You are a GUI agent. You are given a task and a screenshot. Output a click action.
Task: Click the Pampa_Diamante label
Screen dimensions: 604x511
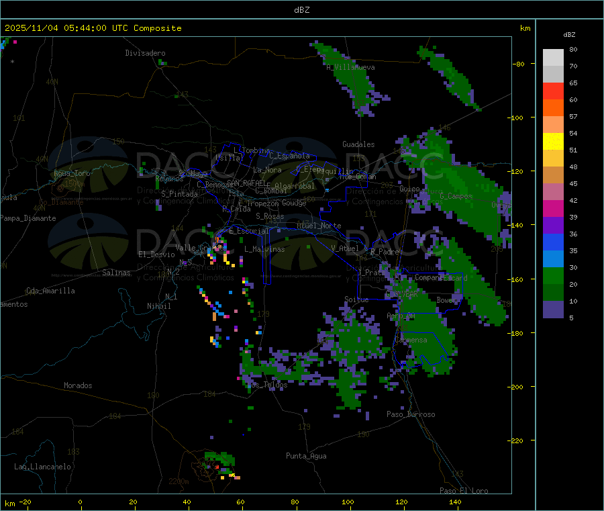[28, 218]
